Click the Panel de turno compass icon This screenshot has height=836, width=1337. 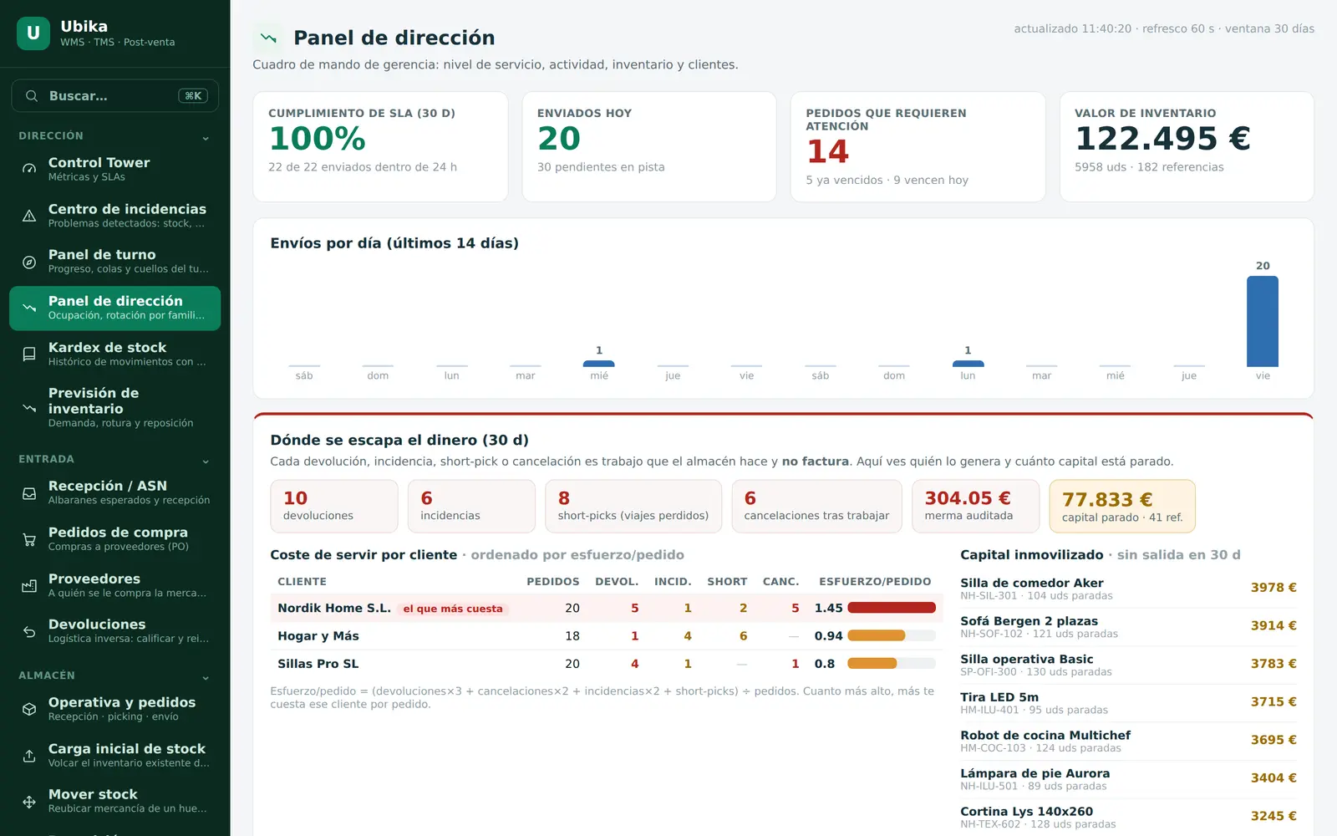[x=29, y=262]
